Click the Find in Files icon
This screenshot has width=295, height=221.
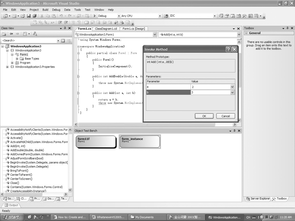166,16
